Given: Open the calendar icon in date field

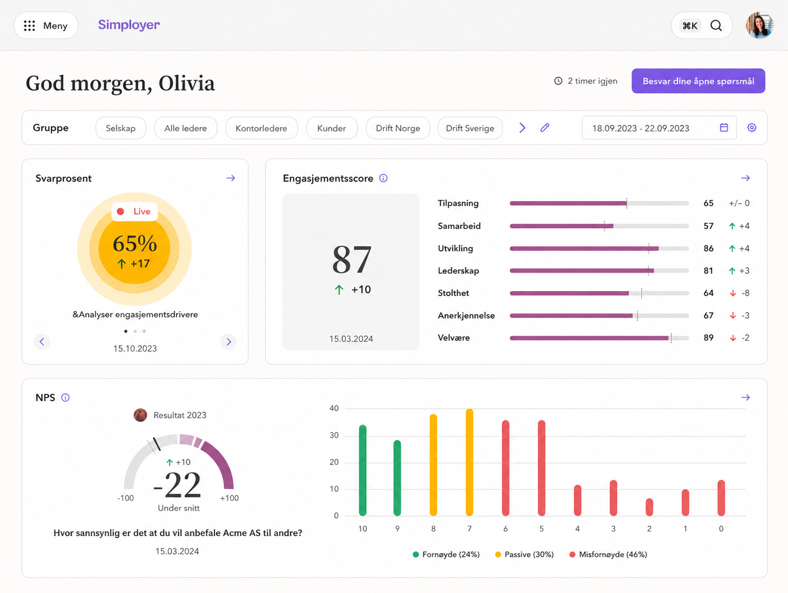Looking at the screenshot, I should 724,128.
